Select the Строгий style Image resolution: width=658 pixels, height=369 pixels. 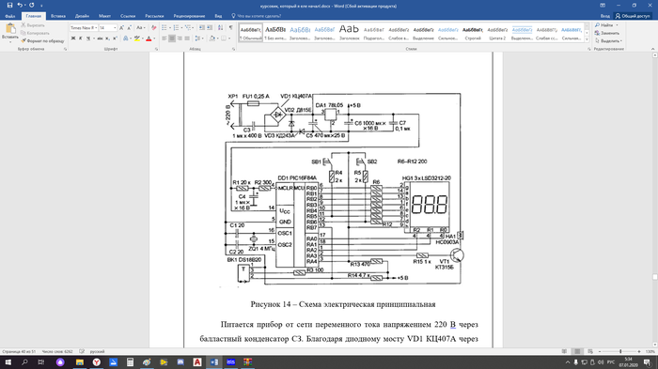[473, 32]
